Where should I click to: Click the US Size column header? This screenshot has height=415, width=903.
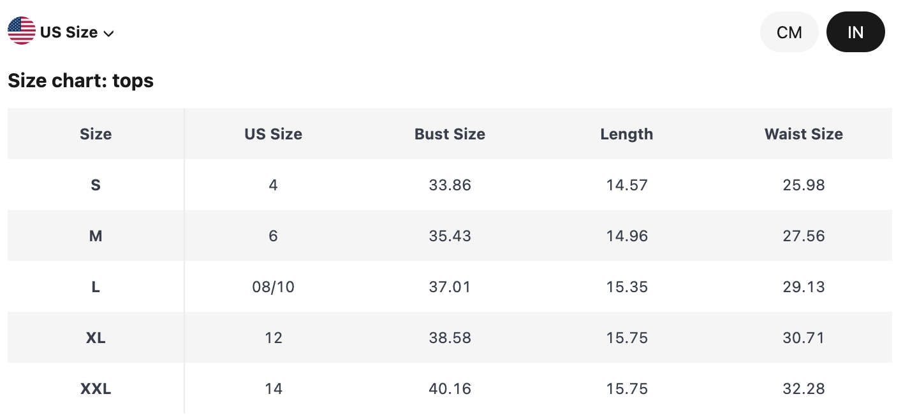(273, 134)
